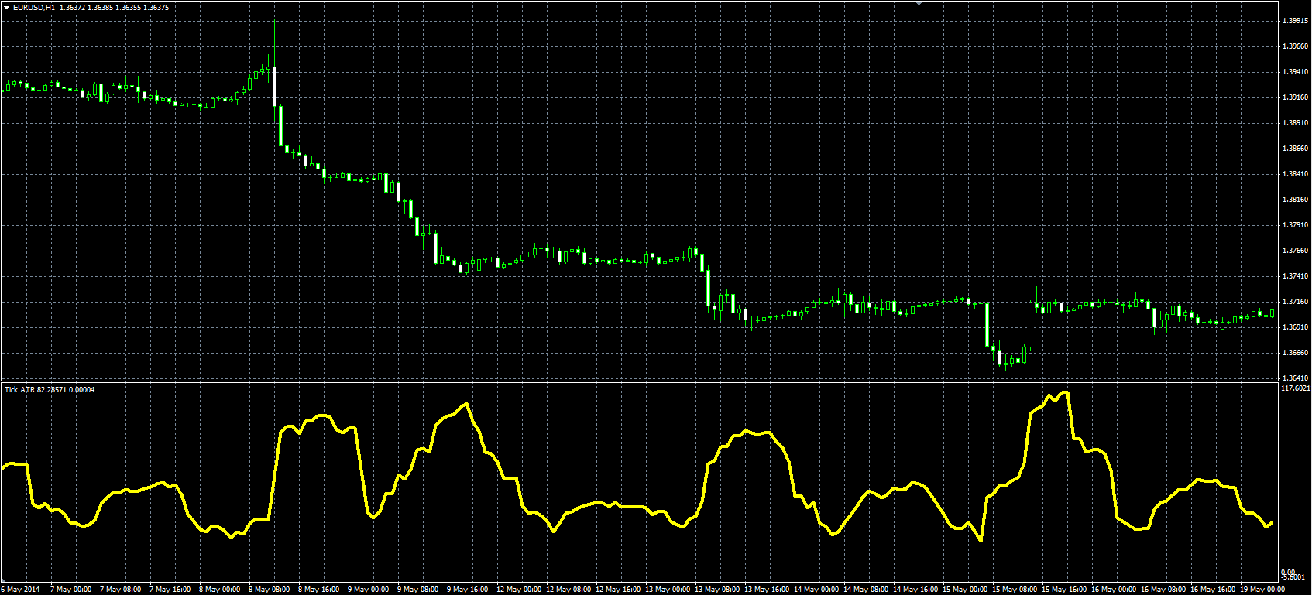Click the 1.38910 price scale label
Image resolution: width=1312 pixels, height=595 pixels.
1295,123
